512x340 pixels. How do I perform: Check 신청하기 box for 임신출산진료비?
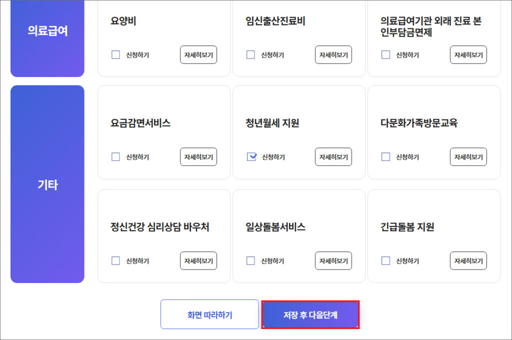click(x=251, y=55)
